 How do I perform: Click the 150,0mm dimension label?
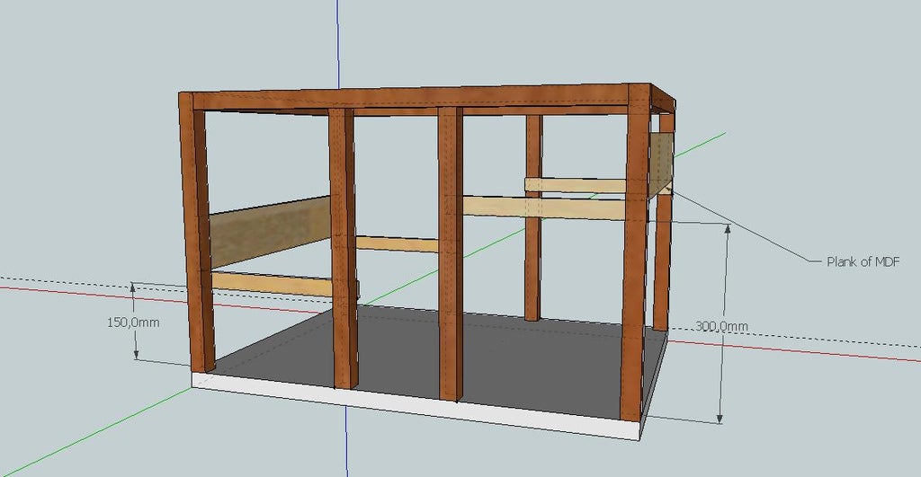(x=133, y=322)
